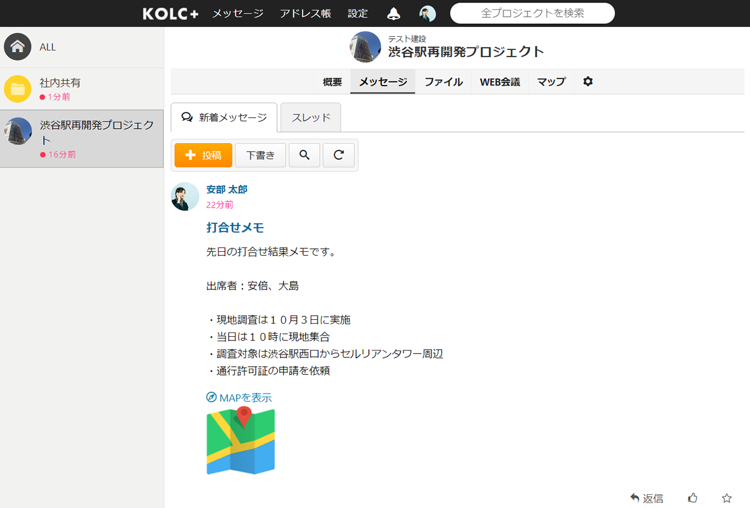Go to the WEB会議 tab
The width and height of the screenshot is (750, 508).
pos(500,82)
